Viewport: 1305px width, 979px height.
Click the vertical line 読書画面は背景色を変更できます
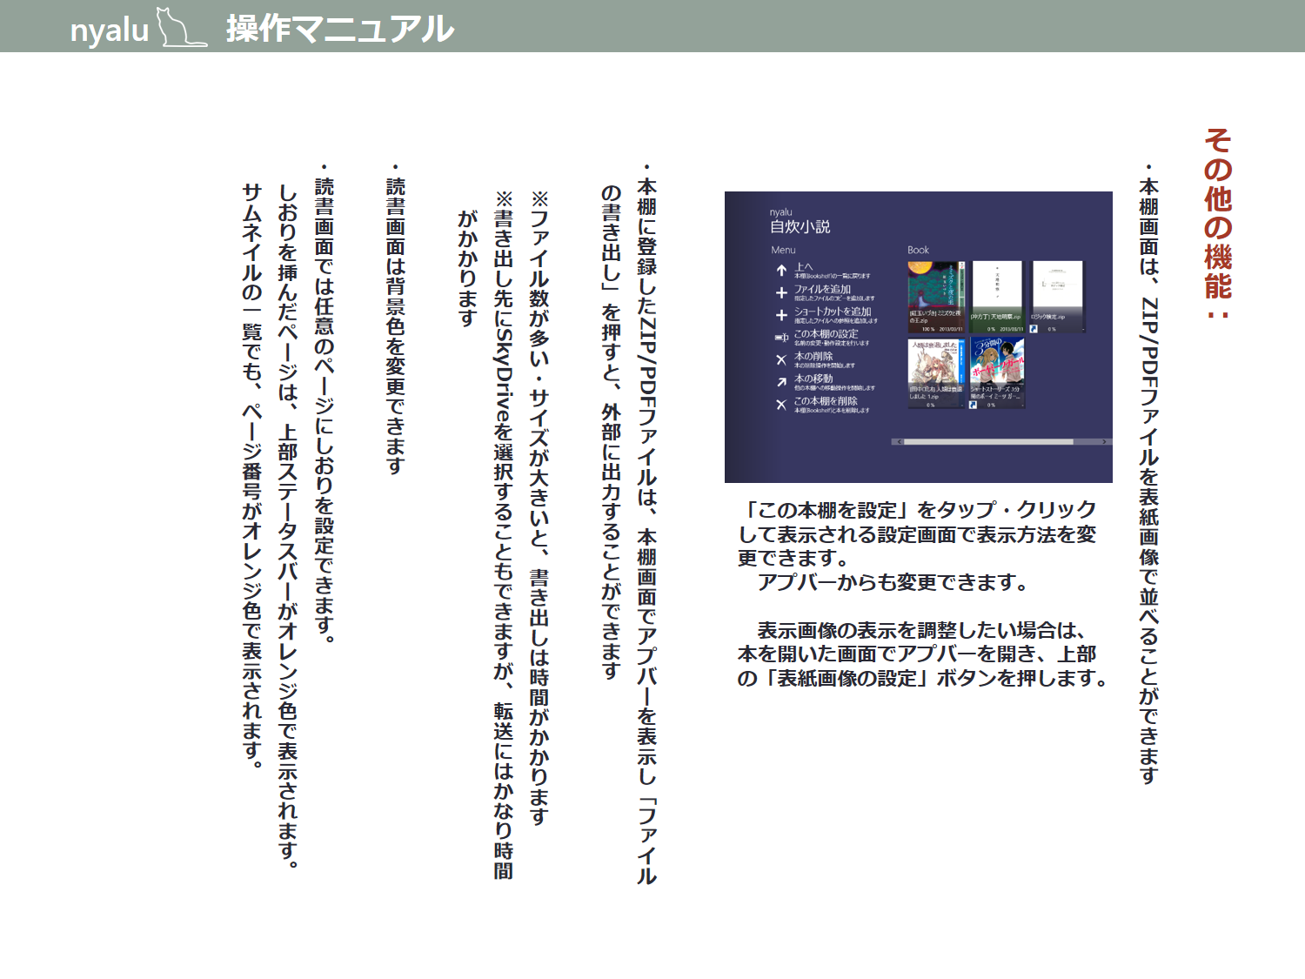395,319
